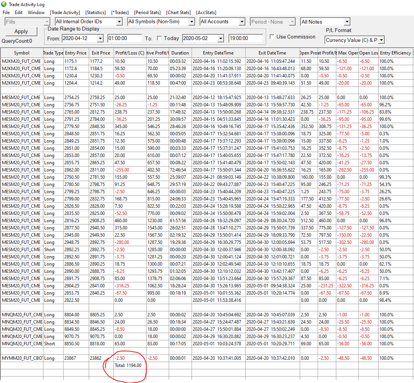Screen dimensions: 414x383
Task: Open the Period - None dropdown
Action: tap(272, 22)
